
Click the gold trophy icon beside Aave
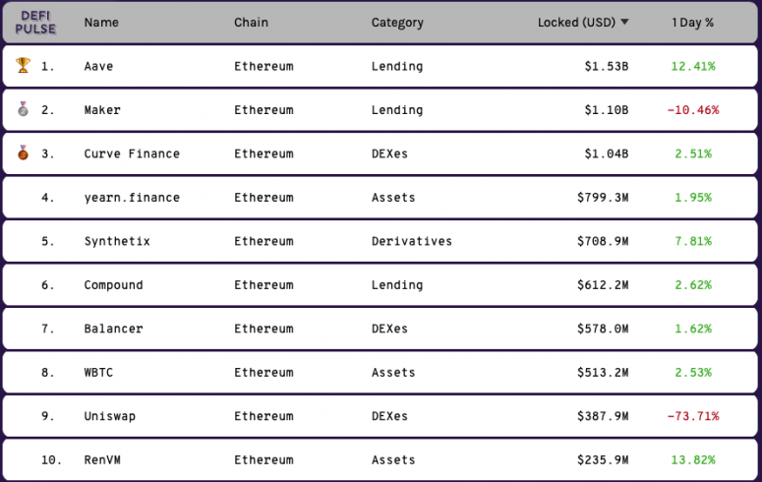tap(23, 65)
